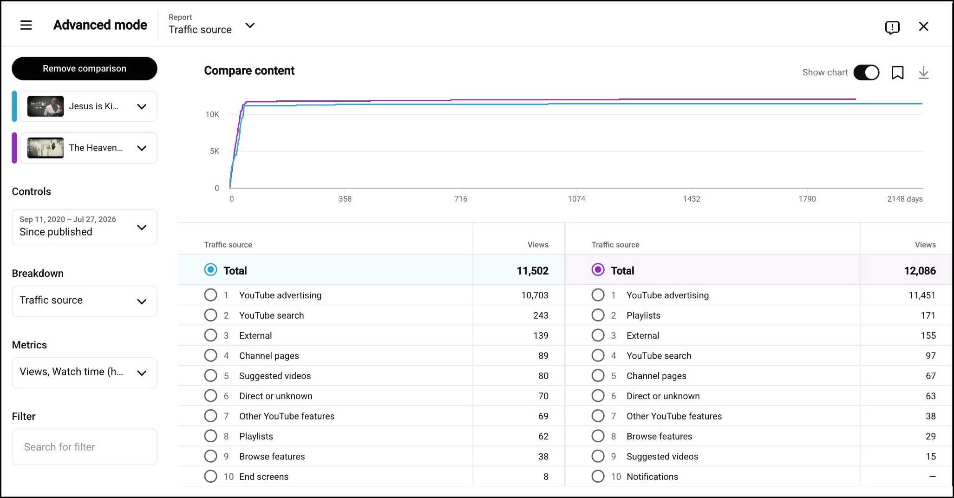Click the Jesus is King video thumbnail

coord(46,106)
